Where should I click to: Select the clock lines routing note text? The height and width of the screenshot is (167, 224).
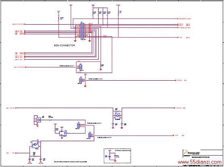tap(70, 162)
